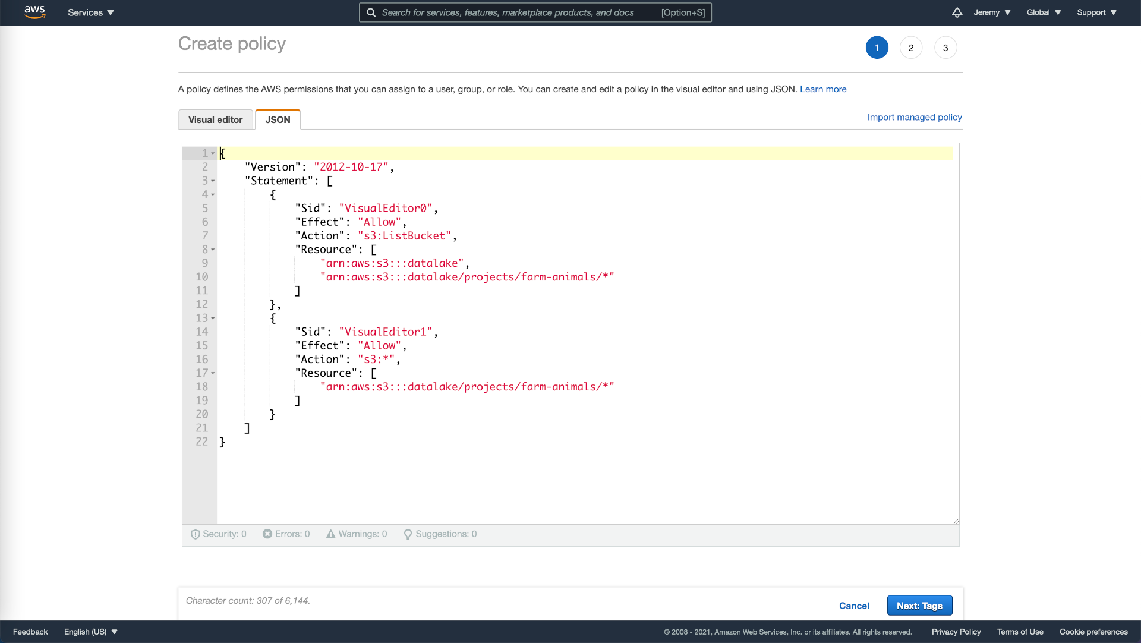Click the Suggestions lightbulb icon

(x=408, y=534)
